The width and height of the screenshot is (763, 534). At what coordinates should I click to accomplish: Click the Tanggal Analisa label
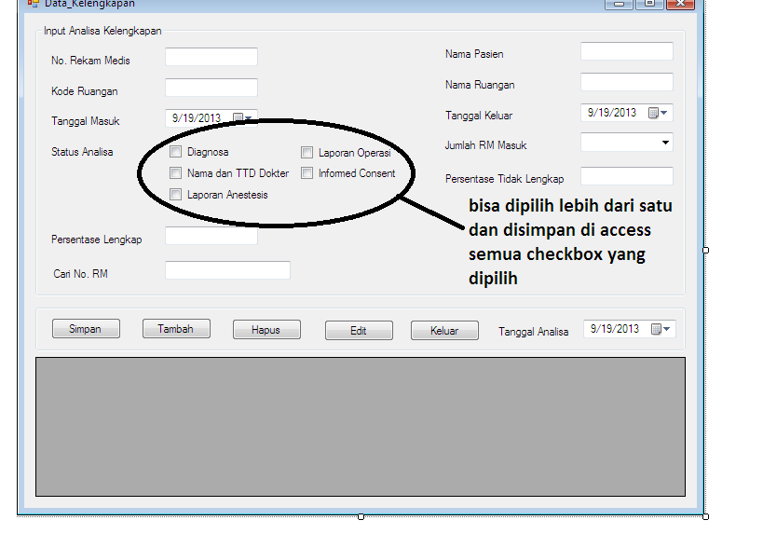533,332
